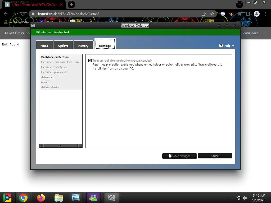The width and height of the screenshot is (271, 203).
Task: Open Google Chrome from the taskbar
Action: 23,198
